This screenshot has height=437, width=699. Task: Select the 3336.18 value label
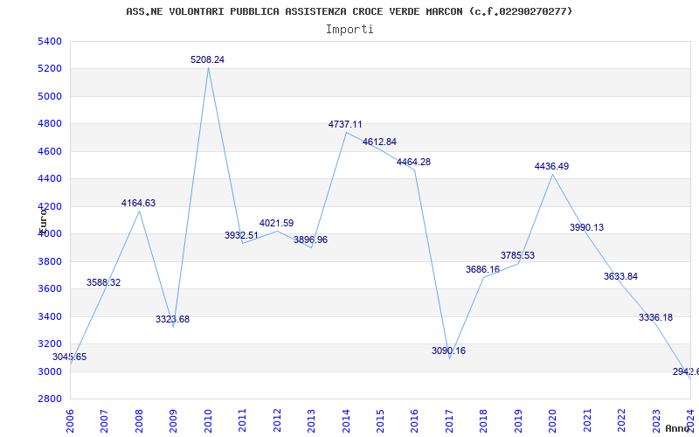656,318
